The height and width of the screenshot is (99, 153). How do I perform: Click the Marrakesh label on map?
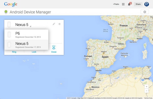(x=90, y=89)
